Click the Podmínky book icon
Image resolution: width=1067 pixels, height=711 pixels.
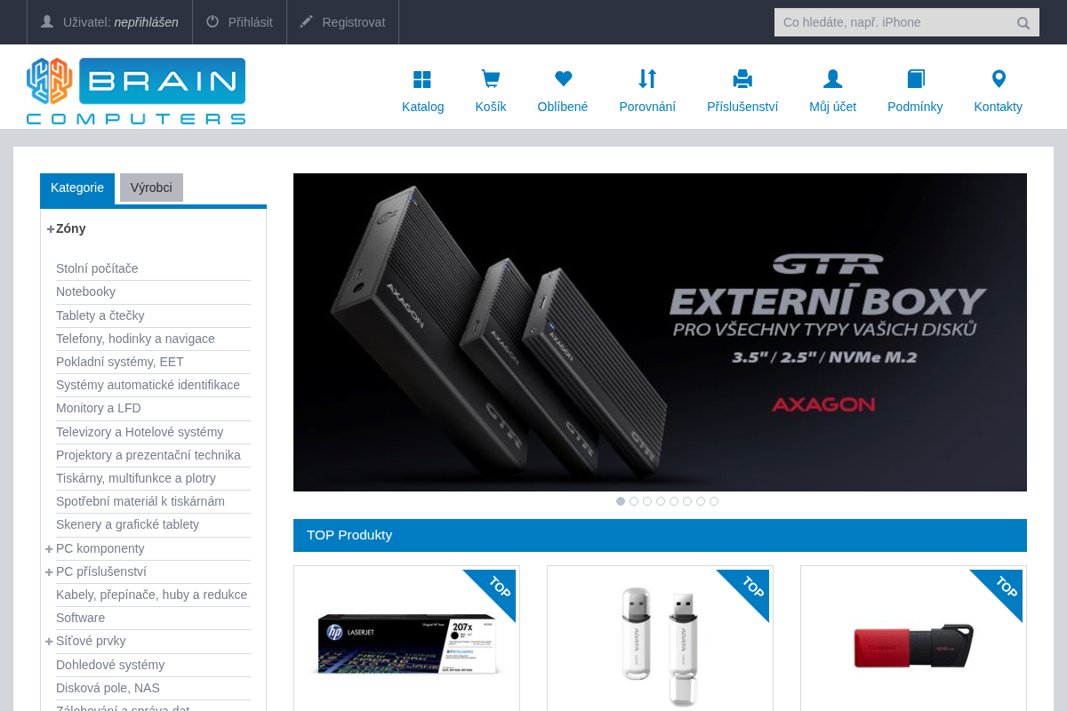tap(916, 79)
